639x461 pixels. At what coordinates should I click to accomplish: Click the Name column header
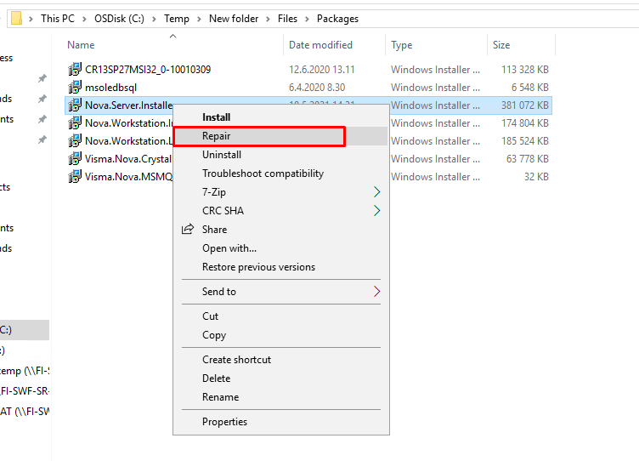[82, 45]
